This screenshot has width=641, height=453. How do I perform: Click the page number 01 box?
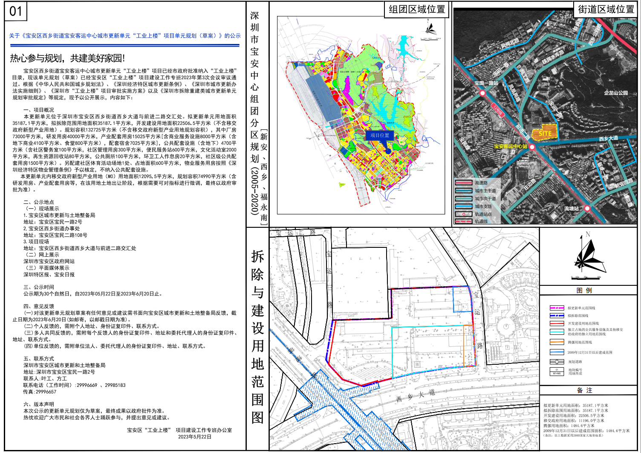(16, 11)
